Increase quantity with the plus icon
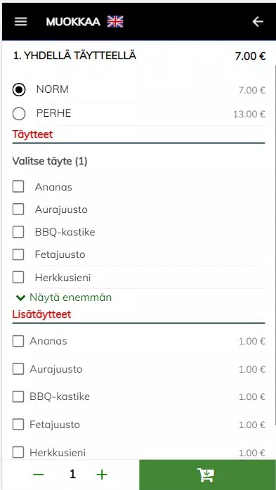The width and height of the screenshot is (276, 490). (x=102, y=475)
